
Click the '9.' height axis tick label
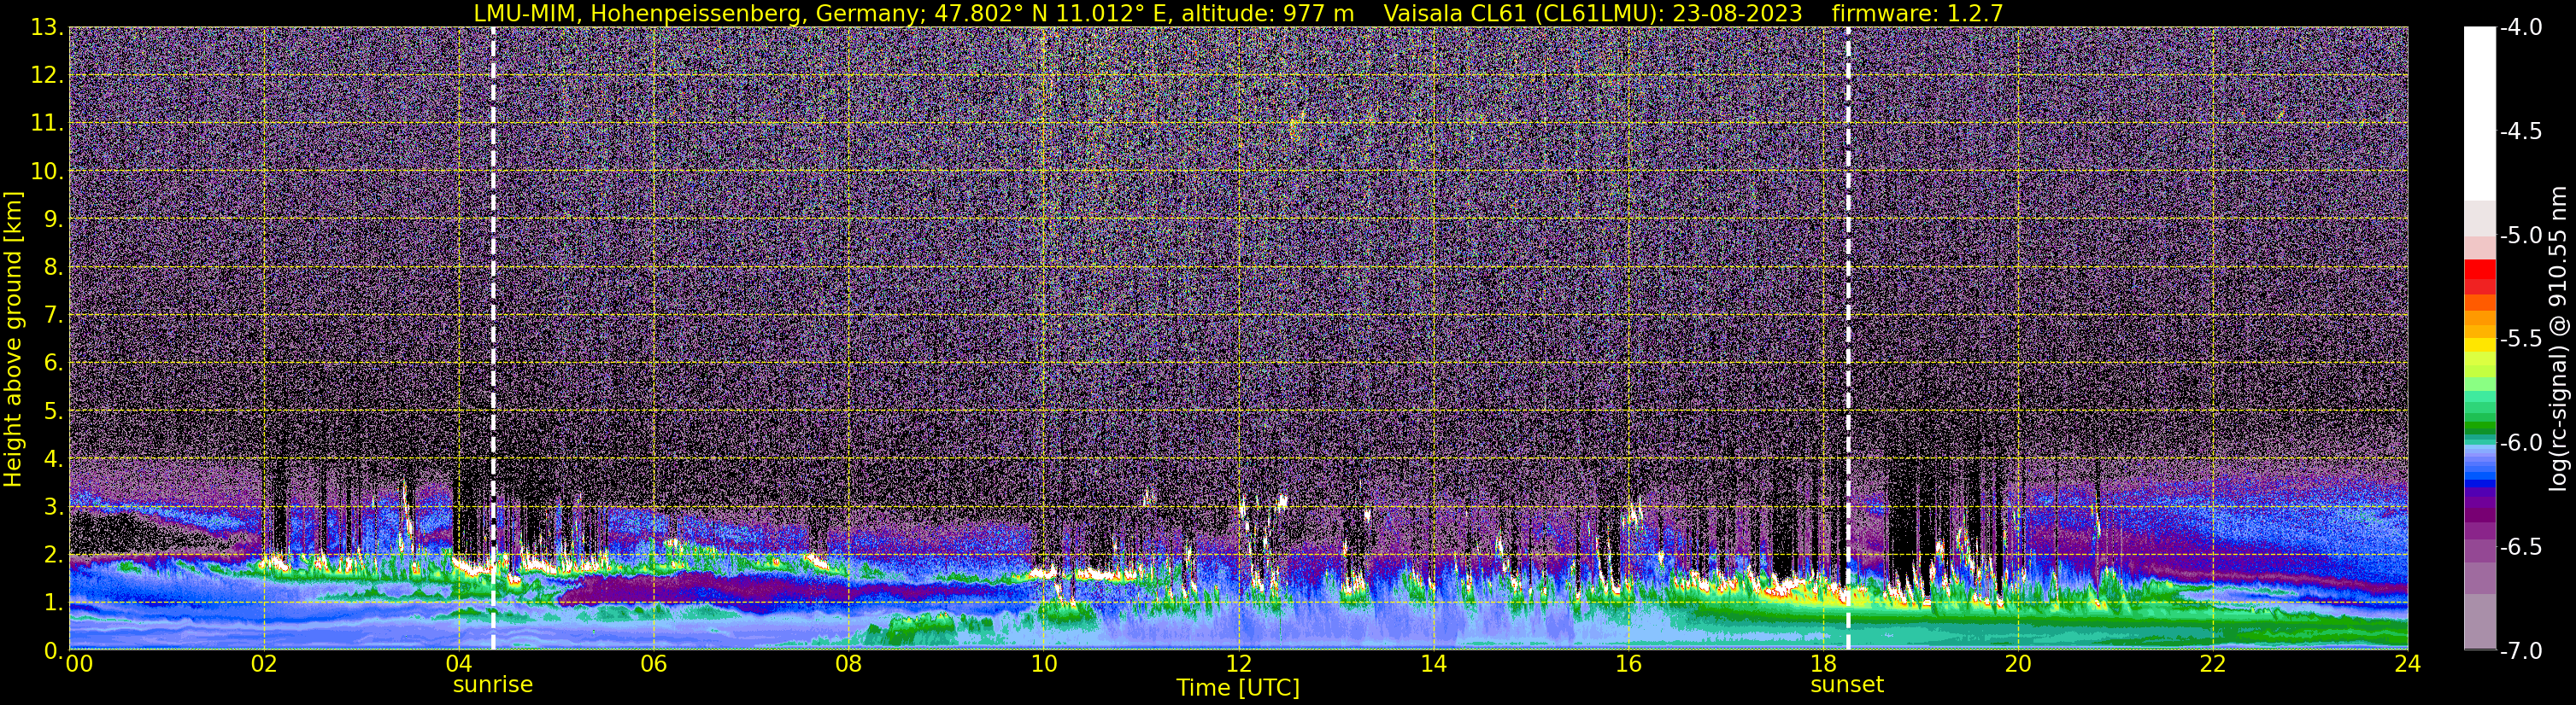54,219
